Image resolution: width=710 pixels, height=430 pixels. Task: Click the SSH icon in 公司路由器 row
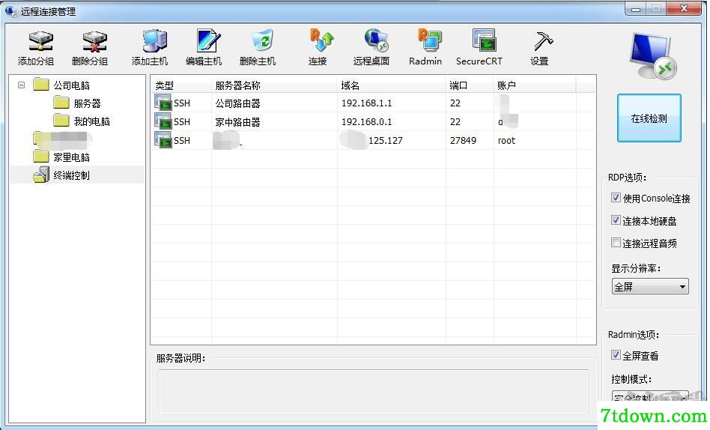tap(163, 103)
